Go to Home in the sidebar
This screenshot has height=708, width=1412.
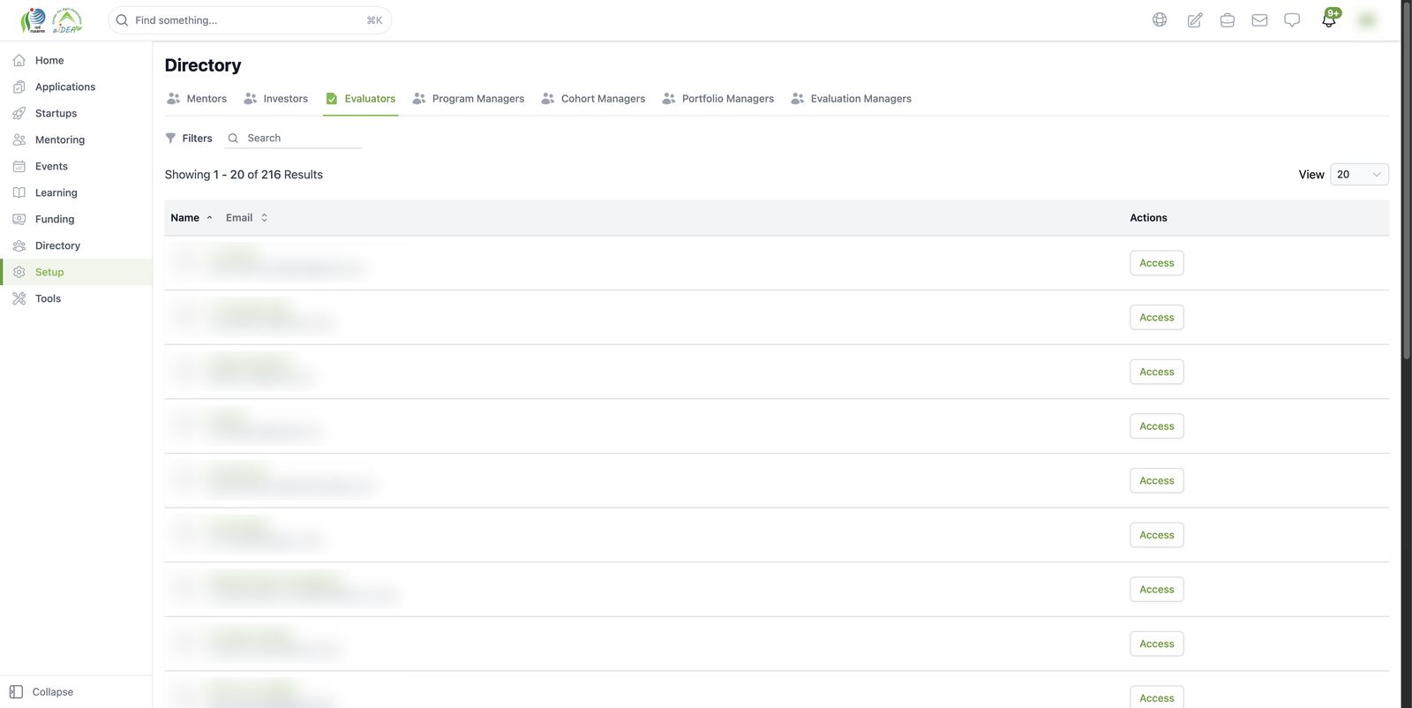(76, 60)
